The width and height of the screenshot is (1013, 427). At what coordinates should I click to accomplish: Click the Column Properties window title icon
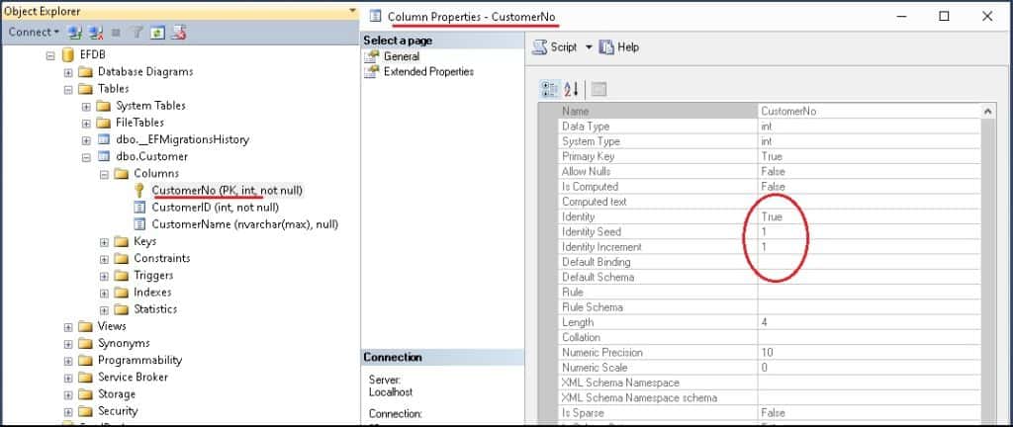(375, 16)
